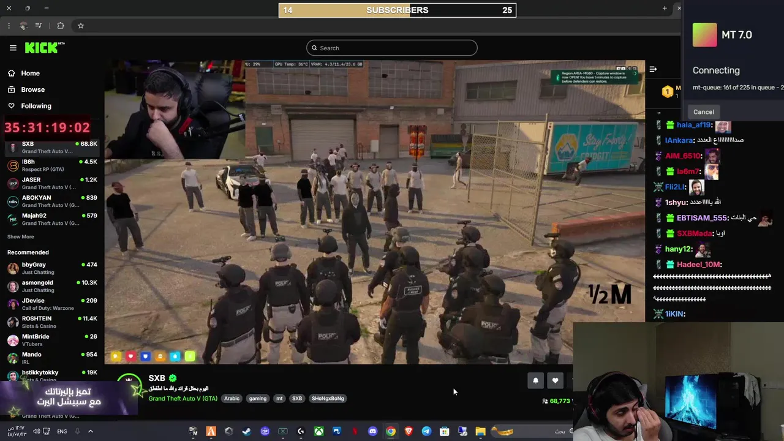The width and height of the screenshot is (784, 441).
Task: Click the GTA stream video player
Action: click(374, 212)
